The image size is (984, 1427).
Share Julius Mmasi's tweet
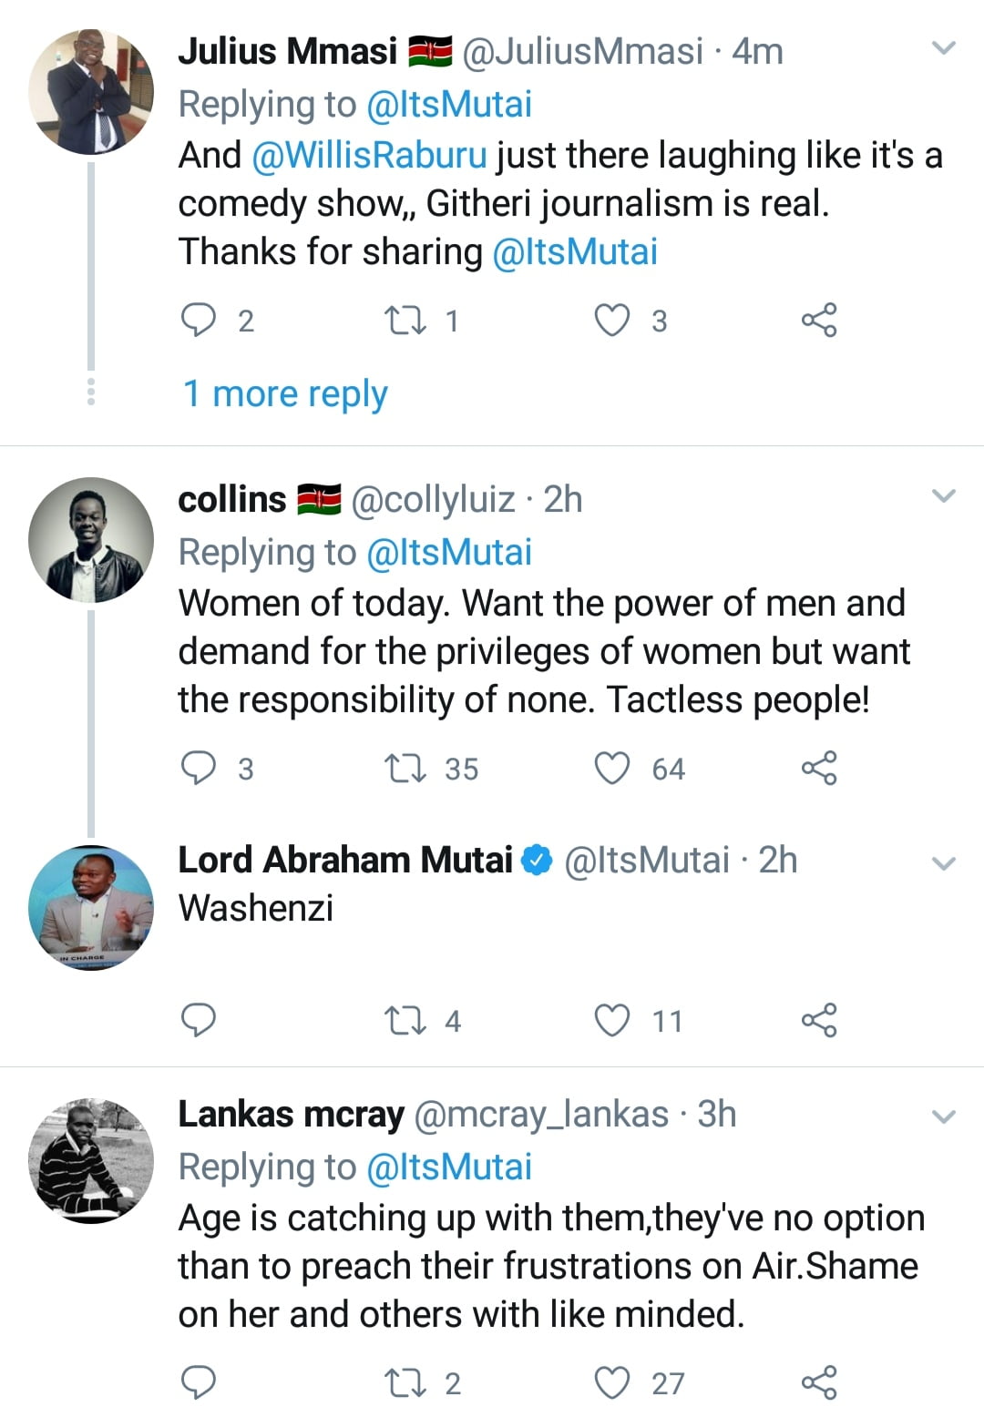818,321
